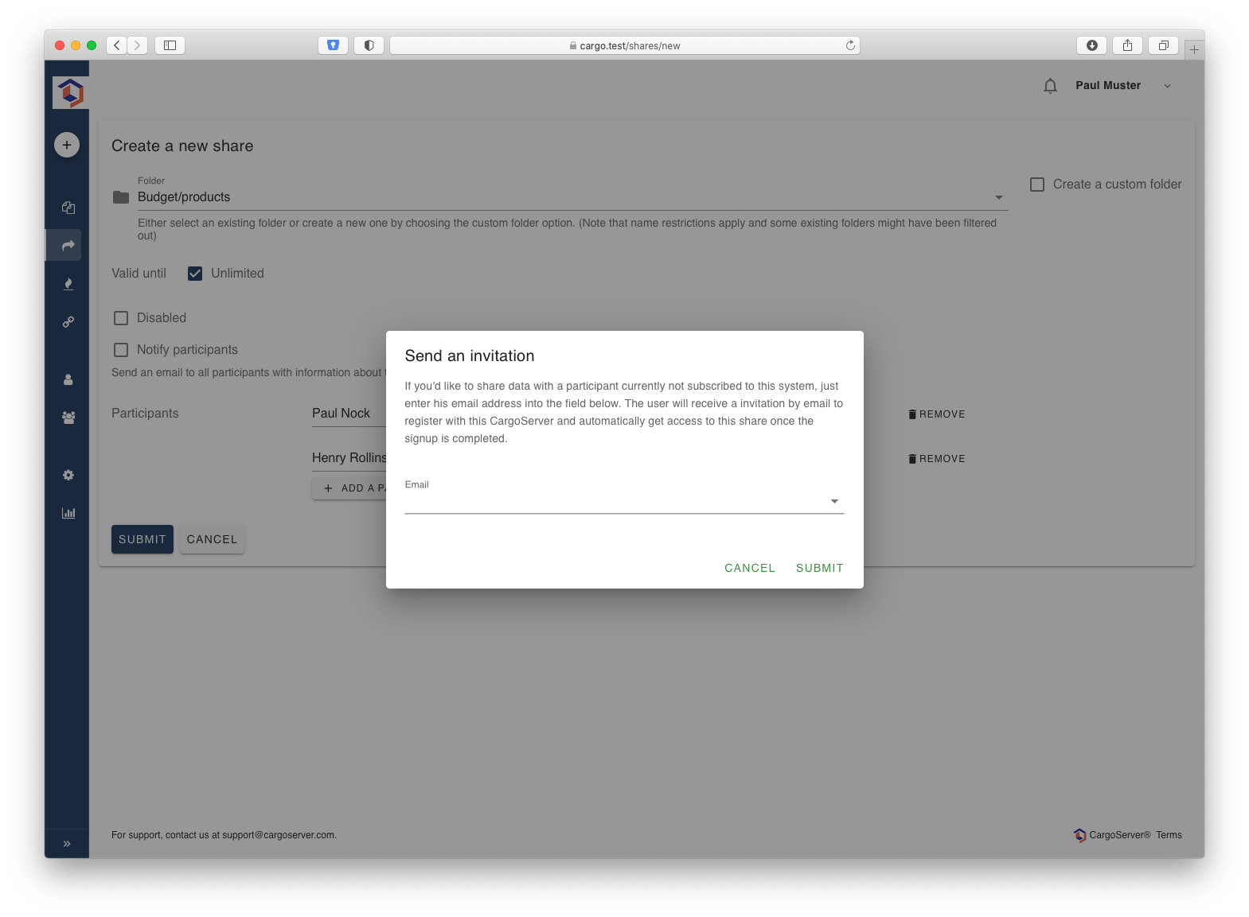The image size is (1249, 917).
Task: Reload the page
Action: (x=850, y=45)
